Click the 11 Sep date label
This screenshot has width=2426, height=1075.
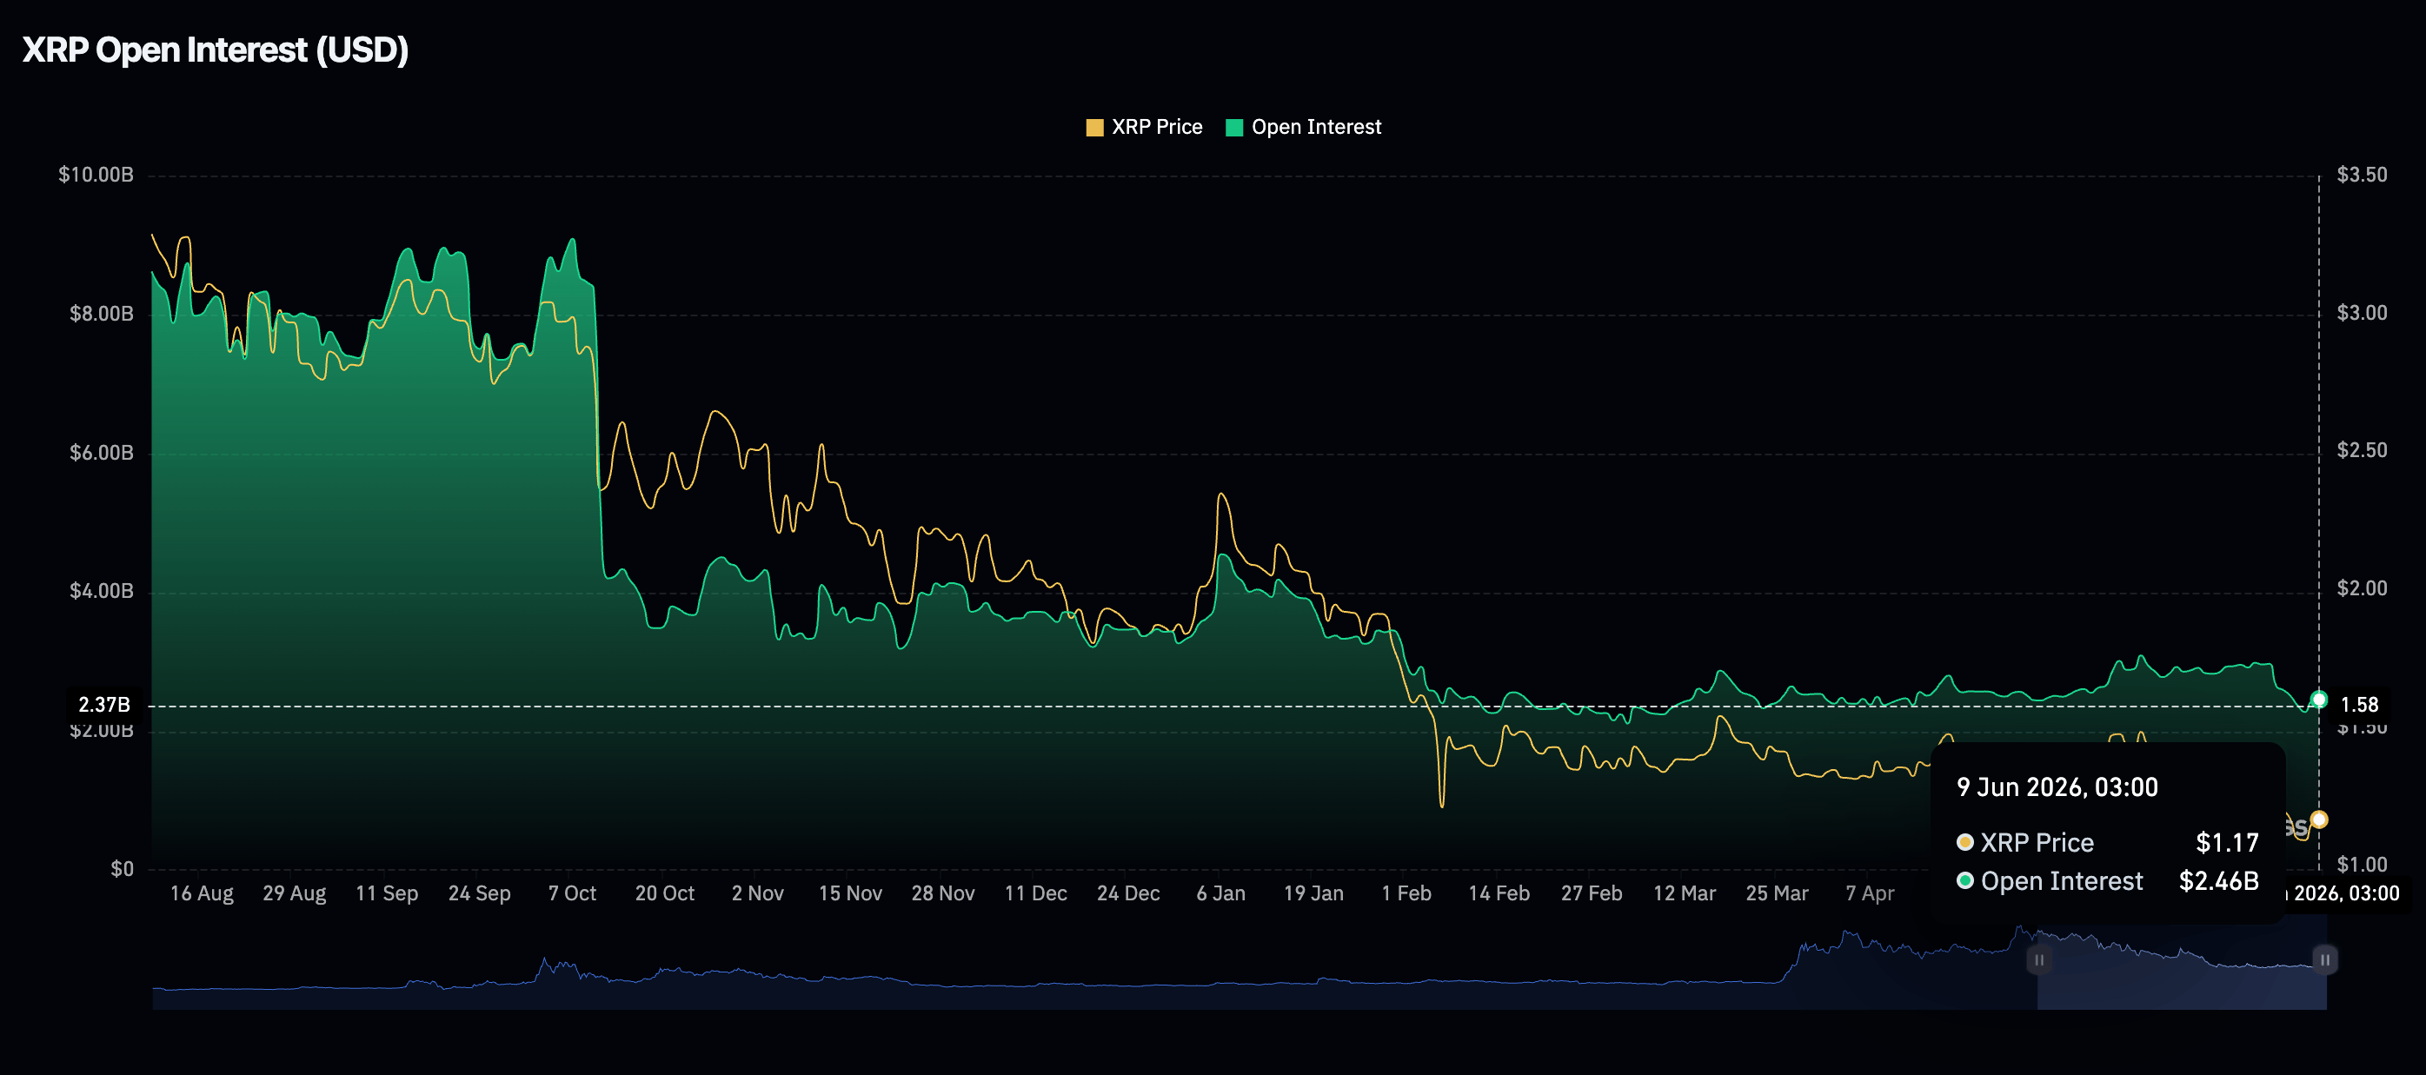click(387, 893)
